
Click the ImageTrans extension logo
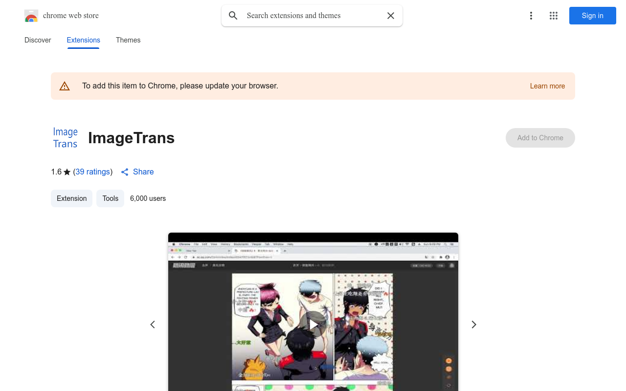(66, 138)
